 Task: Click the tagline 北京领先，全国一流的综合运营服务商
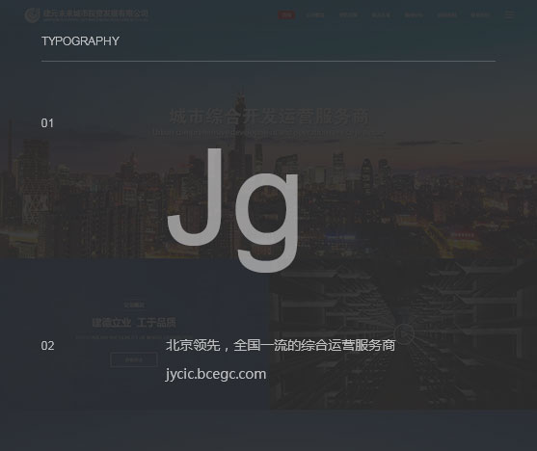click(281, 345)
